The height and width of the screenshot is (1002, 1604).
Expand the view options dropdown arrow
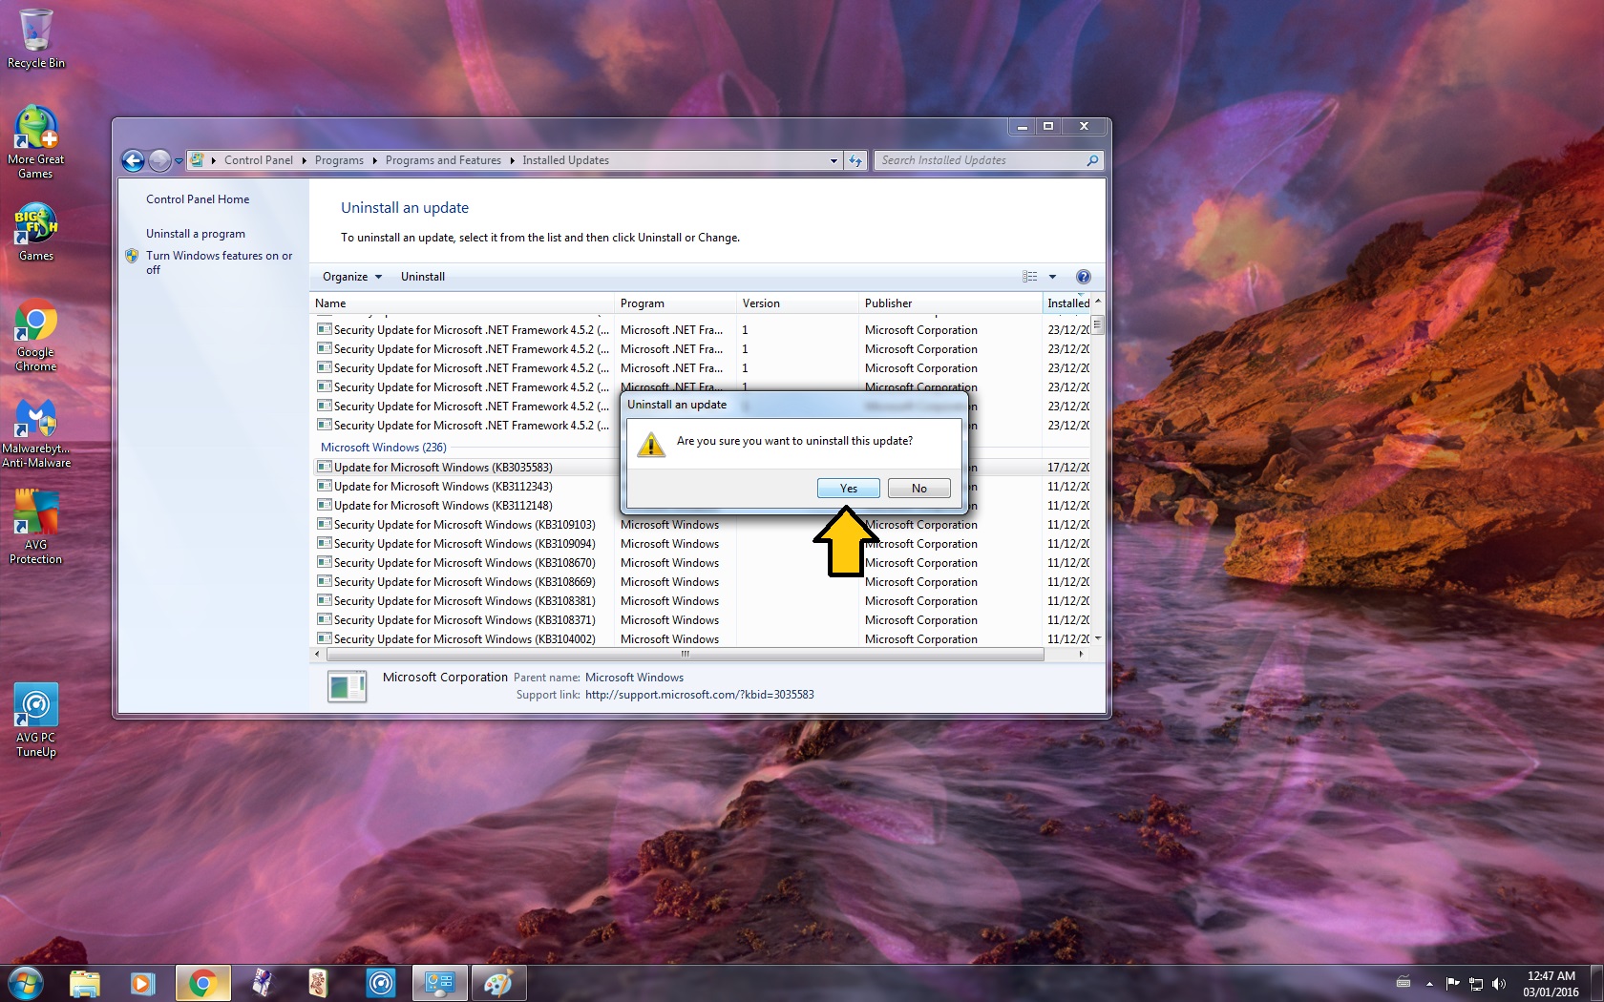pos(1052,277)
